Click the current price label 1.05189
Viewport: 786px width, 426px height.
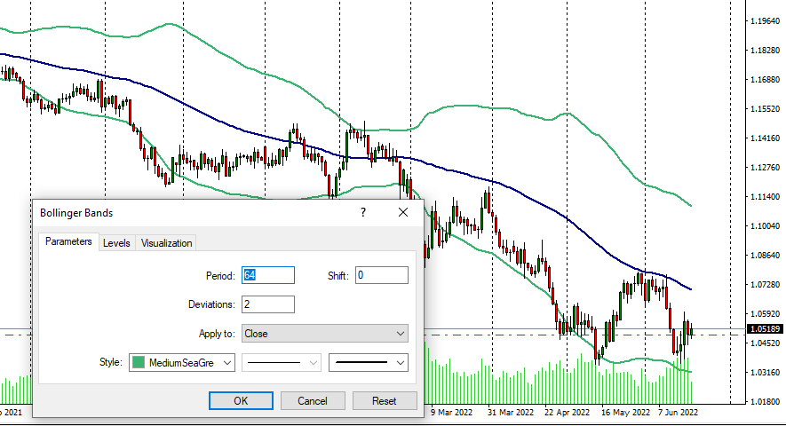pos(765,328)
